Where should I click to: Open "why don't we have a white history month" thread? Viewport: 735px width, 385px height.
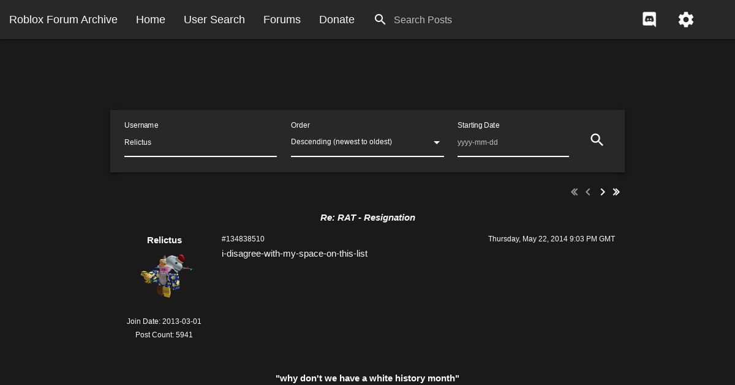[x=367, y=378]
